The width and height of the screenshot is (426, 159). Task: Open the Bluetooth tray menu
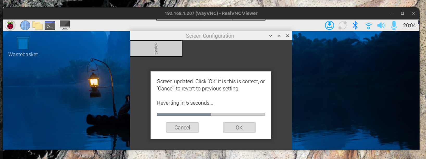coord(355,26)
